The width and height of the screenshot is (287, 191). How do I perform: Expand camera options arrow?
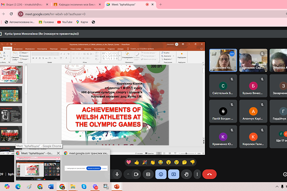[127, 174]
